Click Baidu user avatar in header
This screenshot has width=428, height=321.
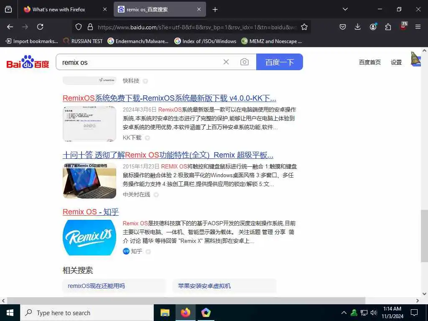tap(416, 59)
